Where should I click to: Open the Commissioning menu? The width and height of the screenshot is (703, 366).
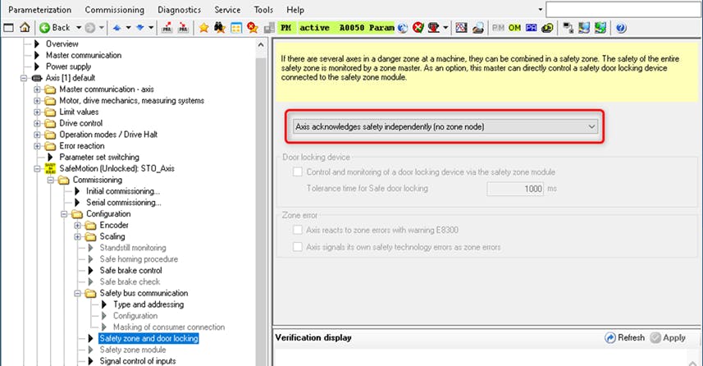coord(115,9)
